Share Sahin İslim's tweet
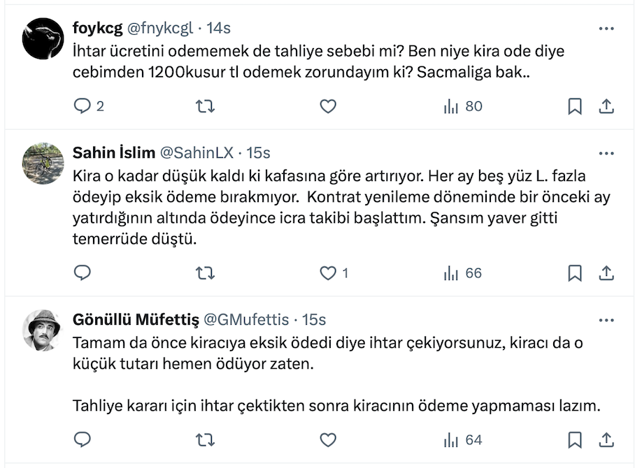Viewport: 642px width, 468px height. pos(606,273)
